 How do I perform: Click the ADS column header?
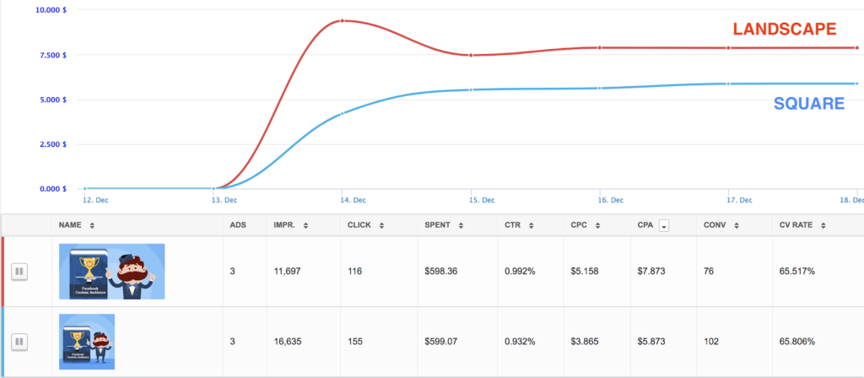tap(239, 225)
